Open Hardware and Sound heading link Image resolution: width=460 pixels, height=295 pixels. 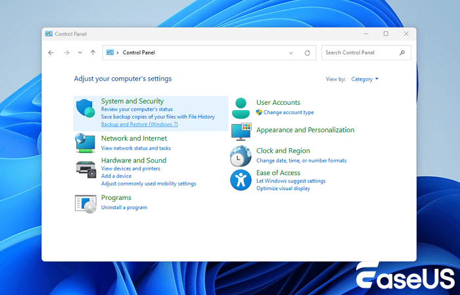point(133,161)
